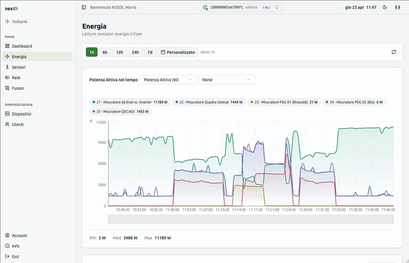Expand the None comparison dropdown
409x263 pixels.
tap(226, 79)
